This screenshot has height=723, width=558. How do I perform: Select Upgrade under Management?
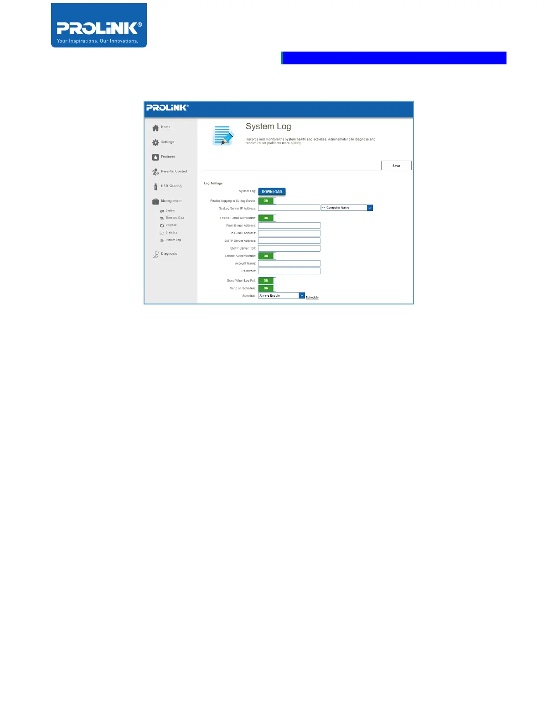pyautogui.click(x=171, y=225)
